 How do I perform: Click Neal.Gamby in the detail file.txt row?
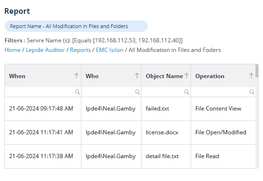click(x=111, y=156)
